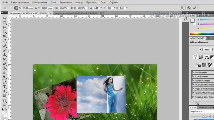Commit transform with checkmark button

[195, 8]
